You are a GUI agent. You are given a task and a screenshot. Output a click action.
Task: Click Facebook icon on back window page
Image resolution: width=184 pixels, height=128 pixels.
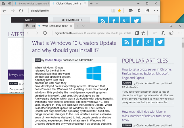pyautogui.click(x=114, y=20)
